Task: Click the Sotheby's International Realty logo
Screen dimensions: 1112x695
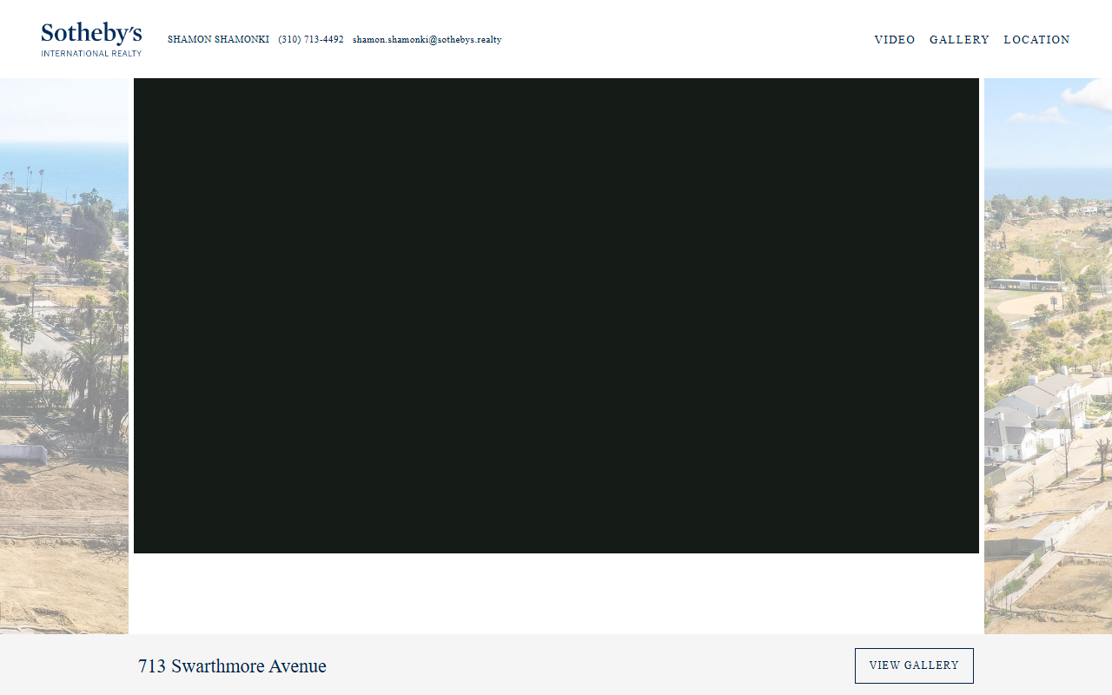Action: pos(91,39)
